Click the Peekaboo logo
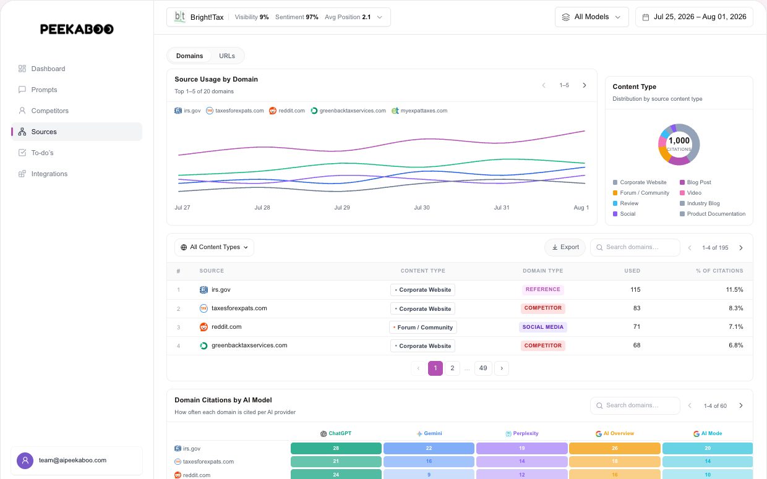The width and height of the screenshot is (767, 479). (77, 29)
